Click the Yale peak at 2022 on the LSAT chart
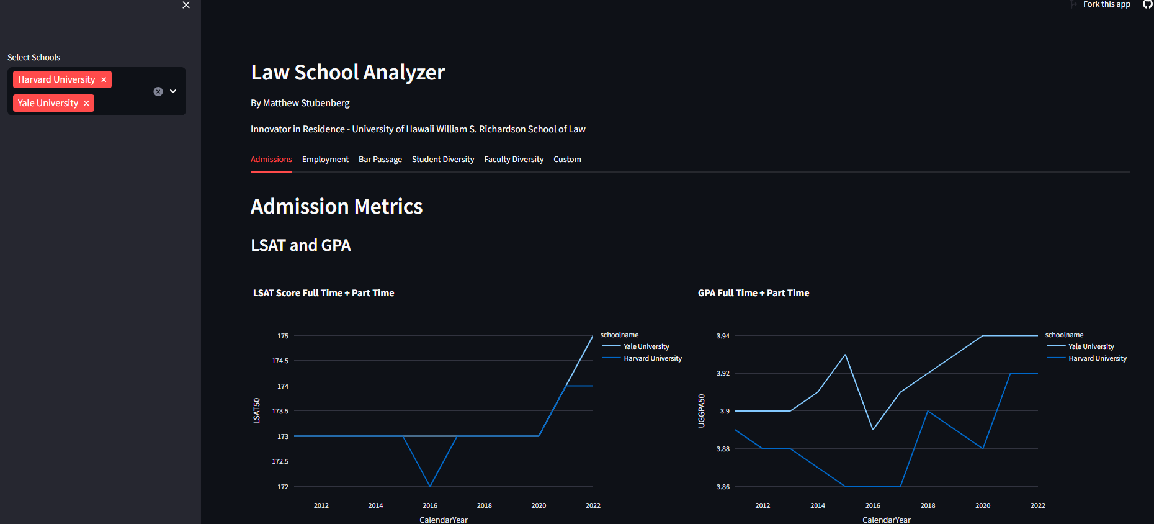This screenshot has width=1154, height=524. [x=593, y=337]
